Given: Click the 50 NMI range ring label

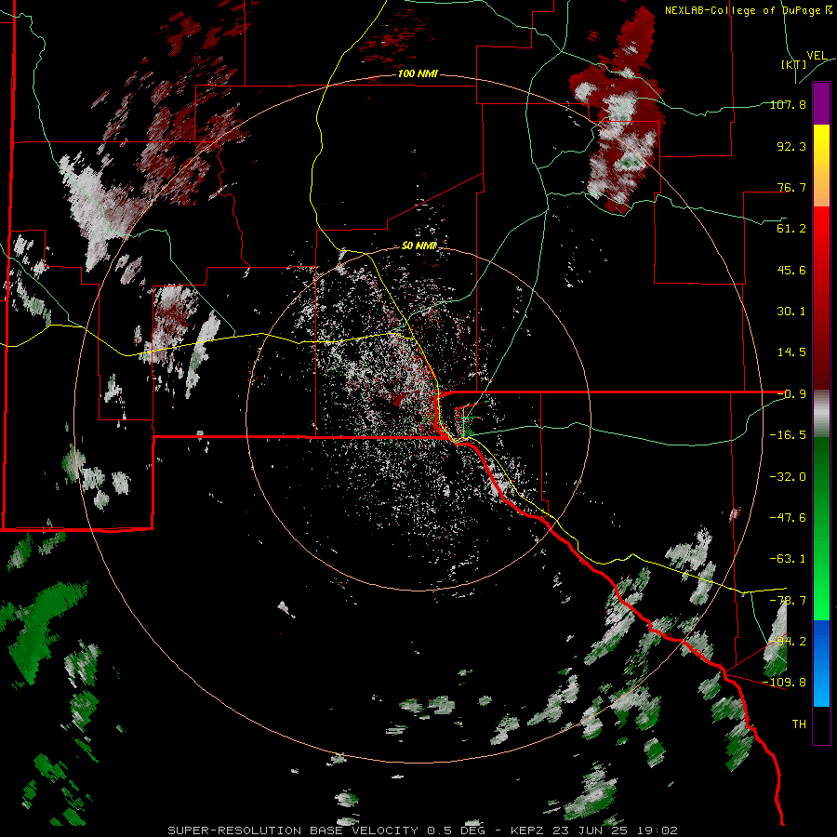Looking at the screenshot, I should click(x=419, y=246).
